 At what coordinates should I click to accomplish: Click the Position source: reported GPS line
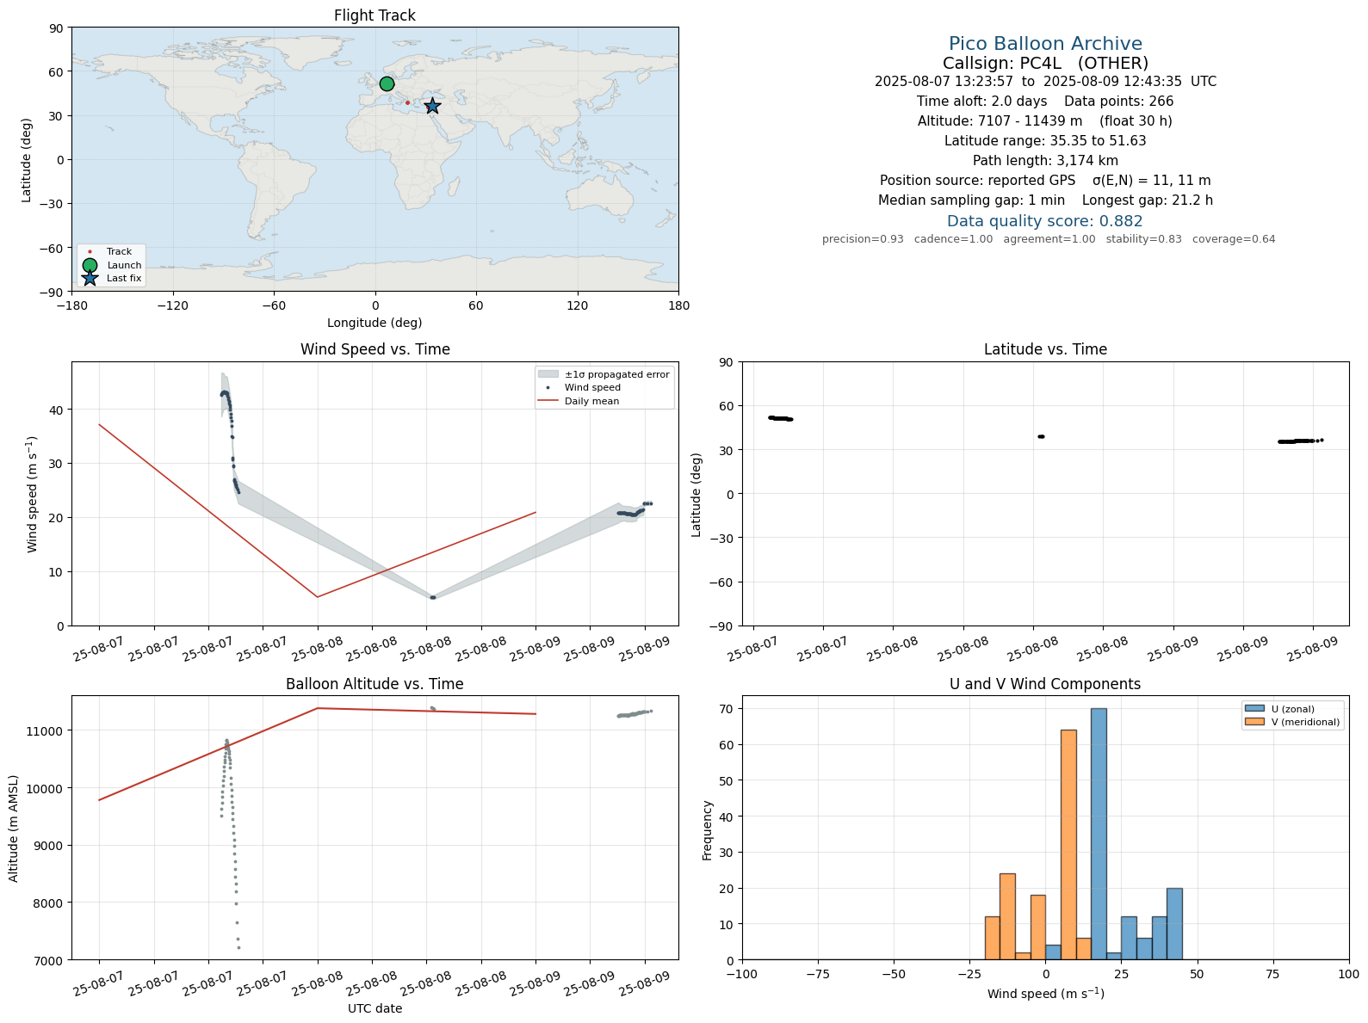click(1045, 181)
